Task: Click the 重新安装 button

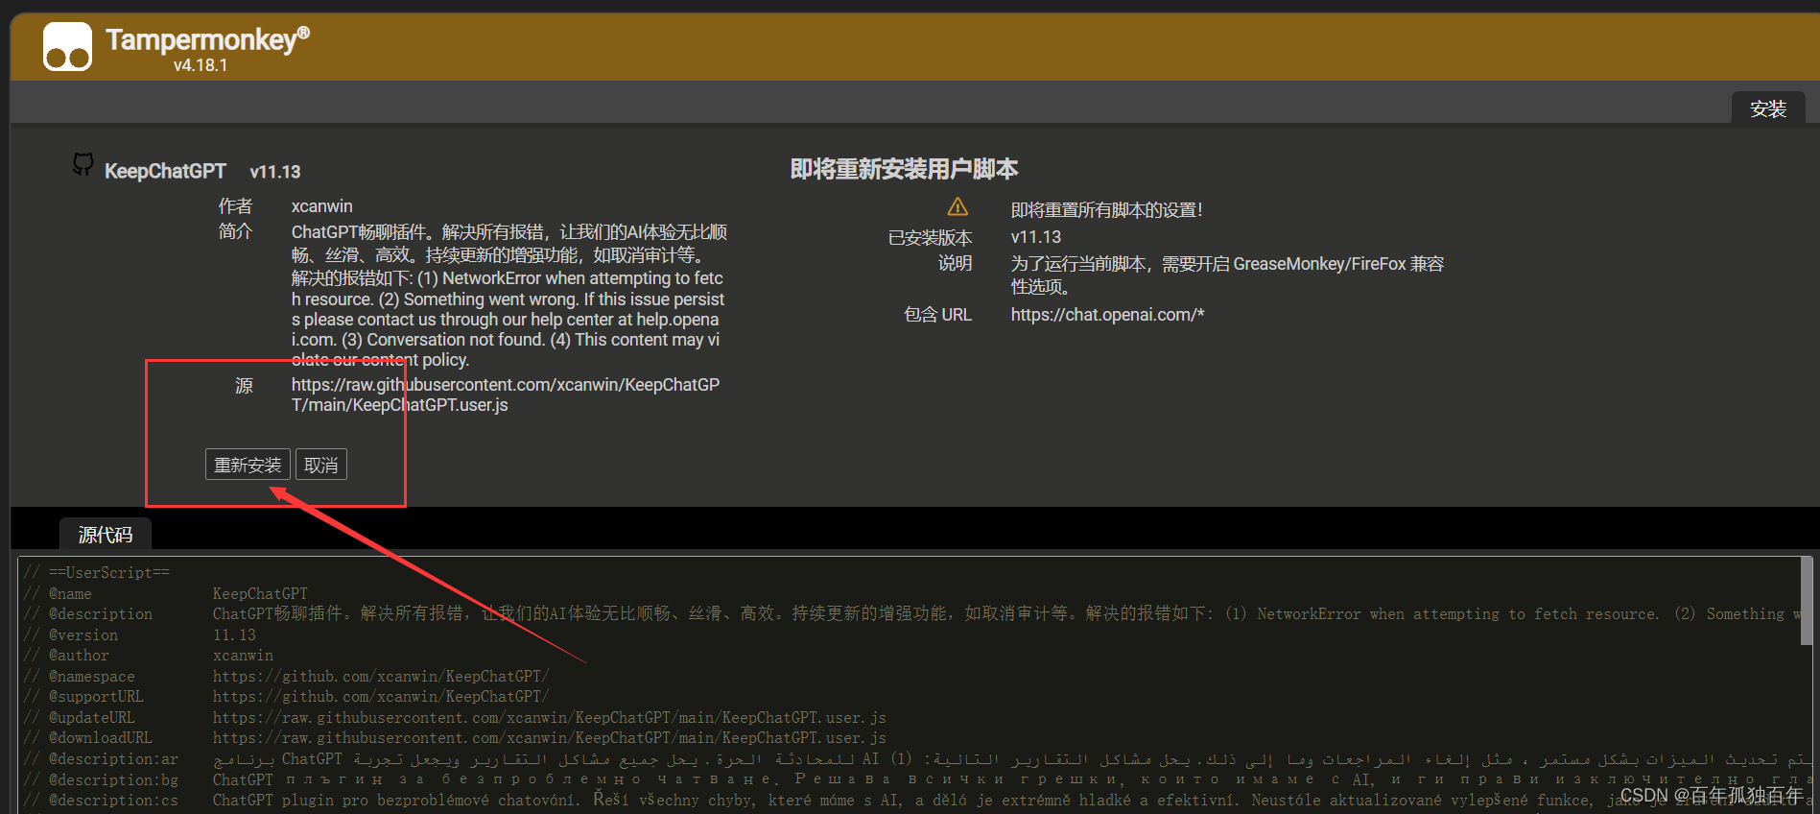Action: 248,465
